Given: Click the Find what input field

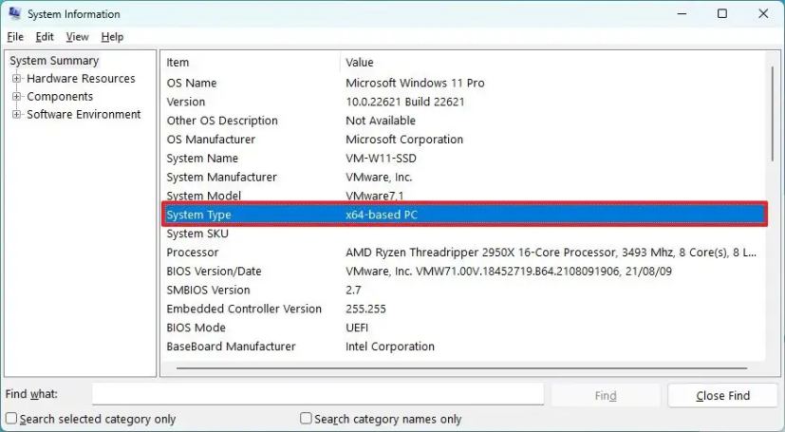Looking at the screenshot, I should click(x=318, y=394).
